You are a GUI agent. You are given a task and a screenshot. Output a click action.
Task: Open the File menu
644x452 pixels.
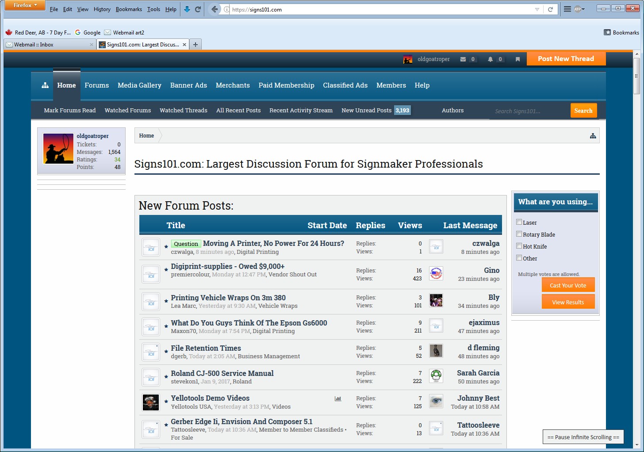tap(54, 9)
